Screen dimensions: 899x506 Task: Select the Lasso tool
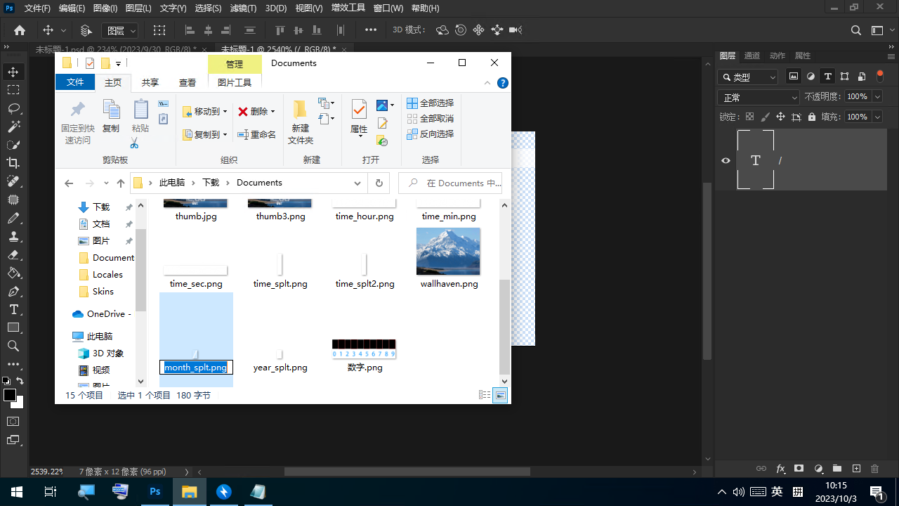point(13,108)
